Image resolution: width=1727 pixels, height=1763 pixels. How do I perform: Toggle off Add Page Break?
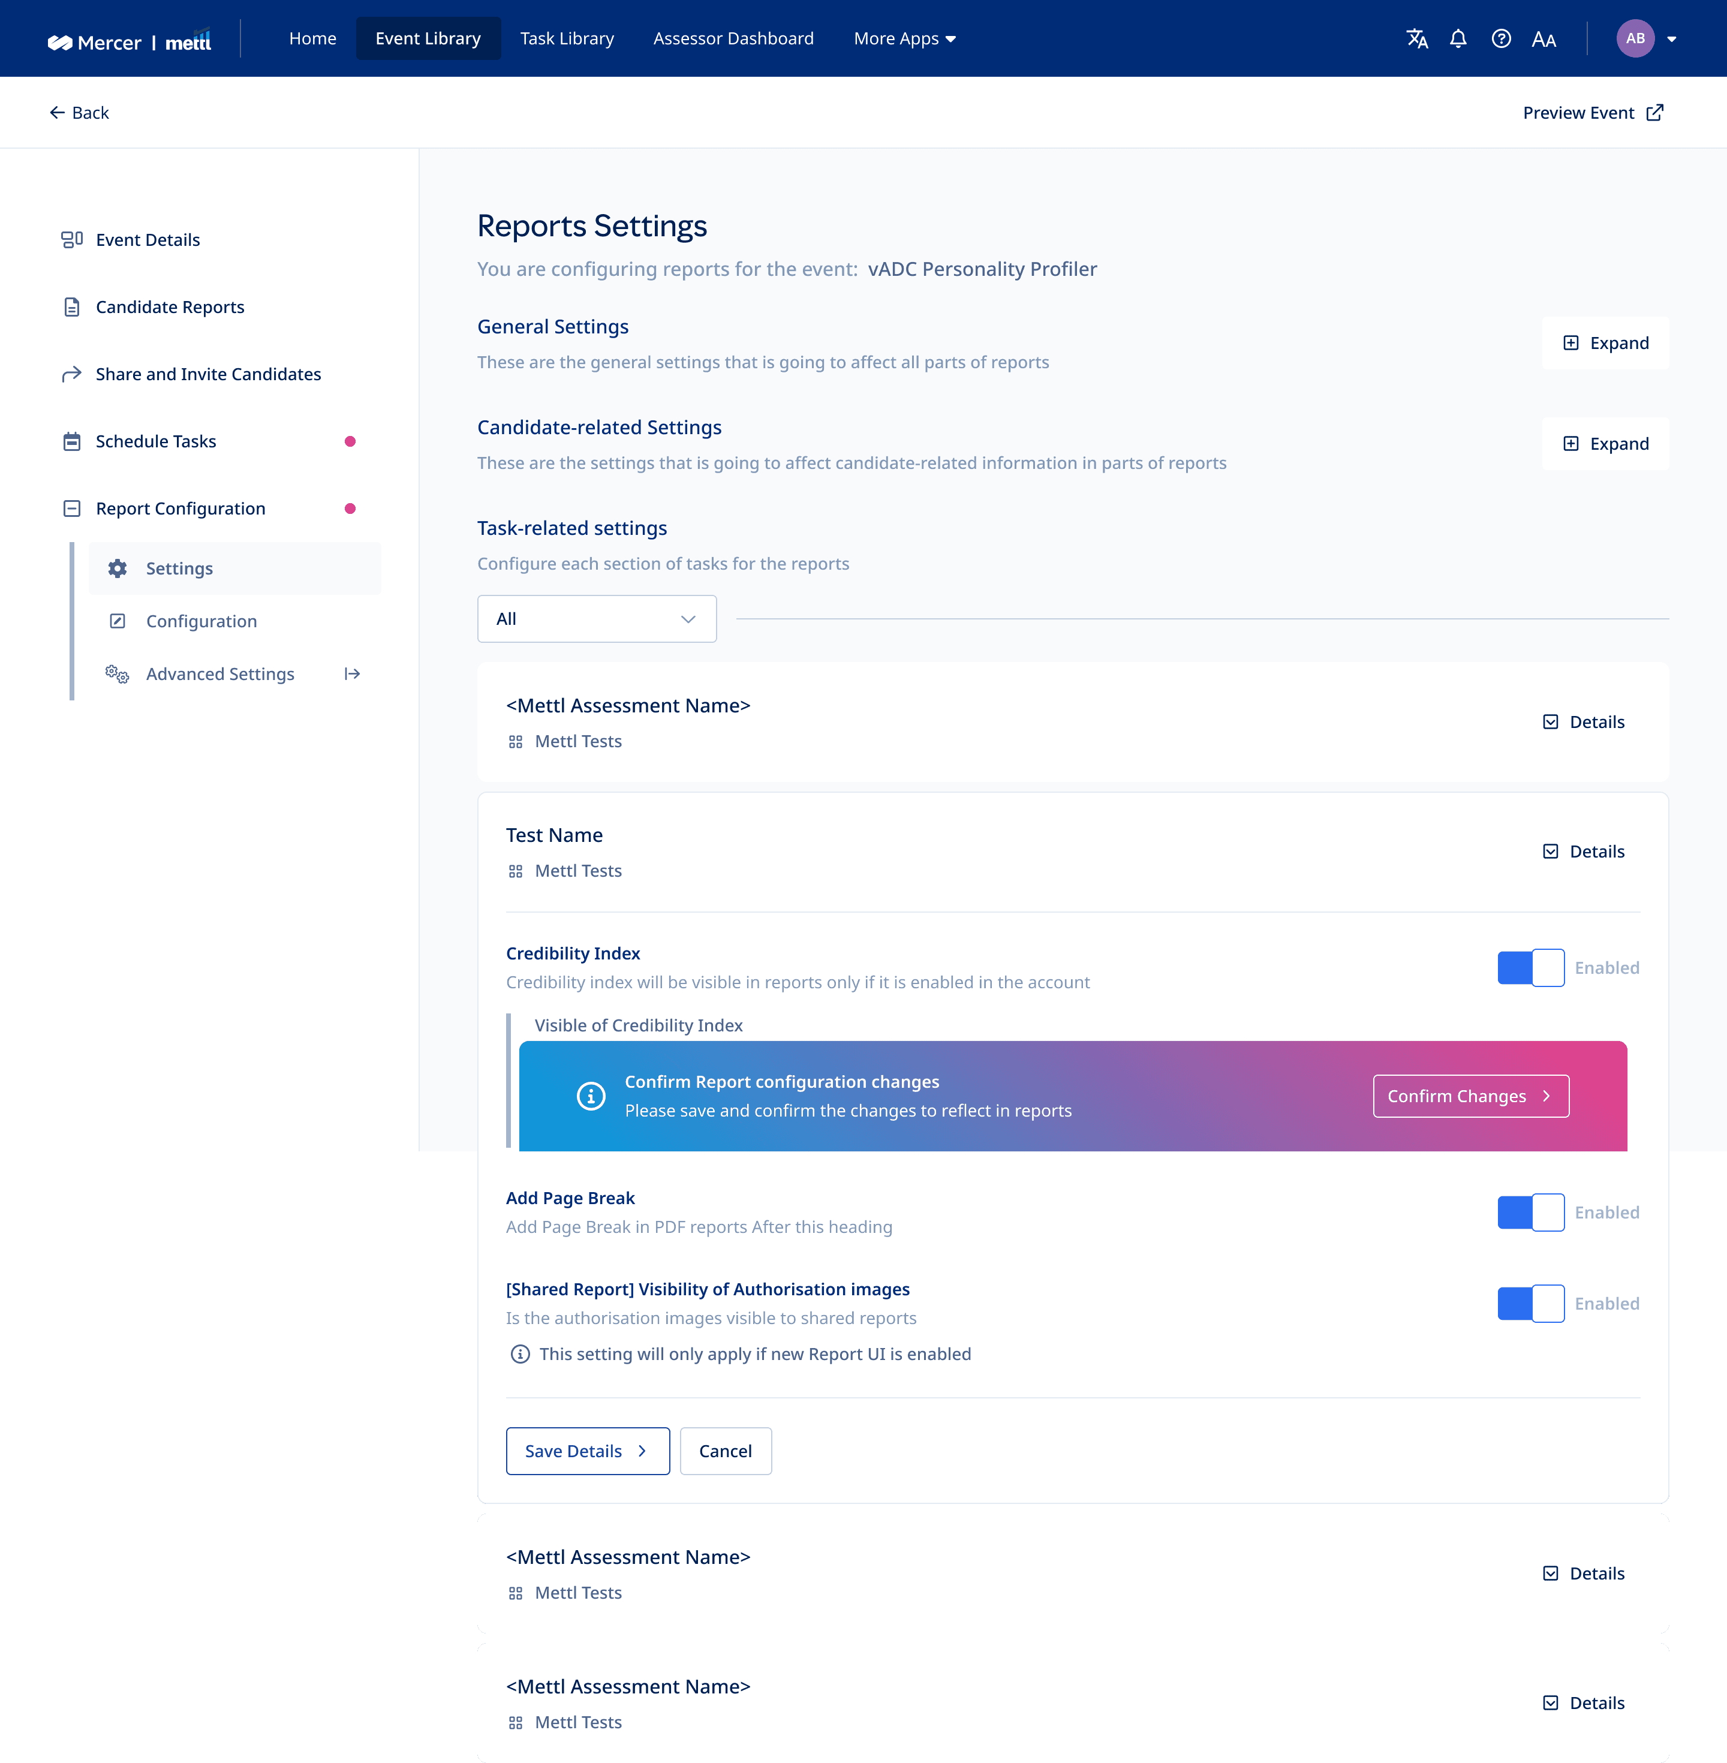(x=1530, y=1213)
